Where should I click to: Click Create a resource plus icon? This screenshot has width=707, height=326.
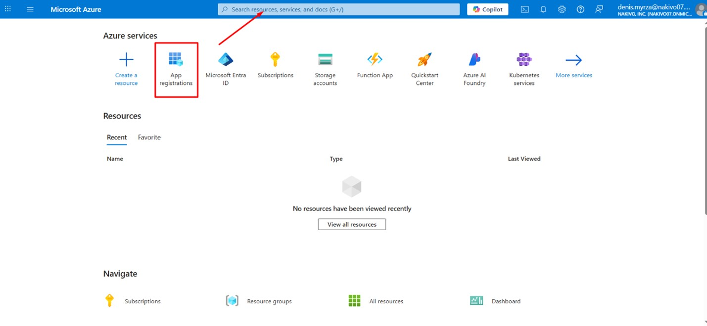pyautogui.click(x=126, y=60)
